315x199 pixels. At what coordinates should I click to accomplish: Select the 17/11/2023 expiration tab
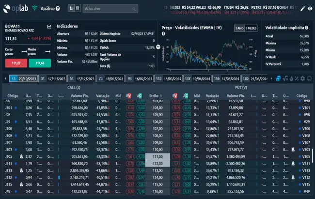pyautogui.click(x=52, y=79)
